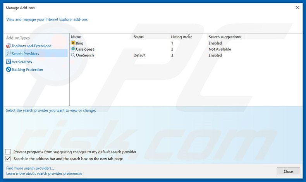Click listing order 3 for OneSearch
Viewport: 306px width, 182px height.
point(172,55)
